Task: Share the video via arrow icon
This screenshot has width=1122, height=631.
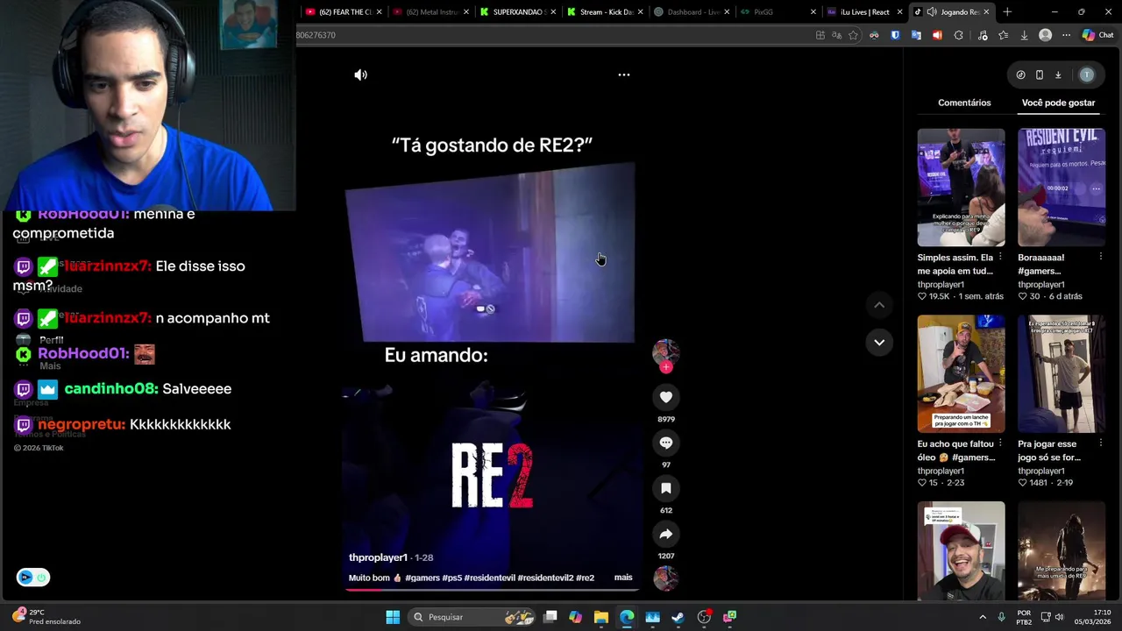Action: [666, 534]
